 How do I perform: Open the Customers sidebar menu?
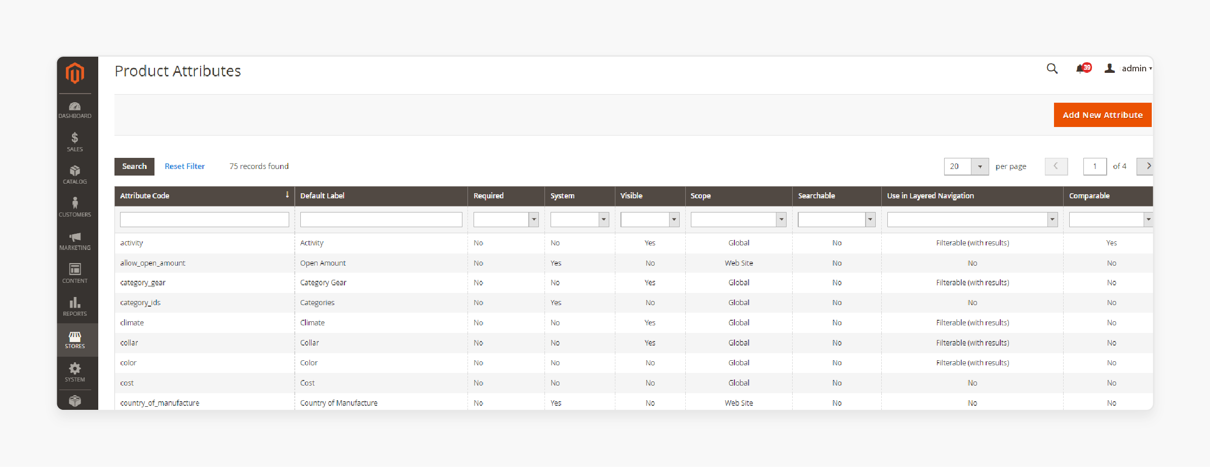[x=75, y=208]
